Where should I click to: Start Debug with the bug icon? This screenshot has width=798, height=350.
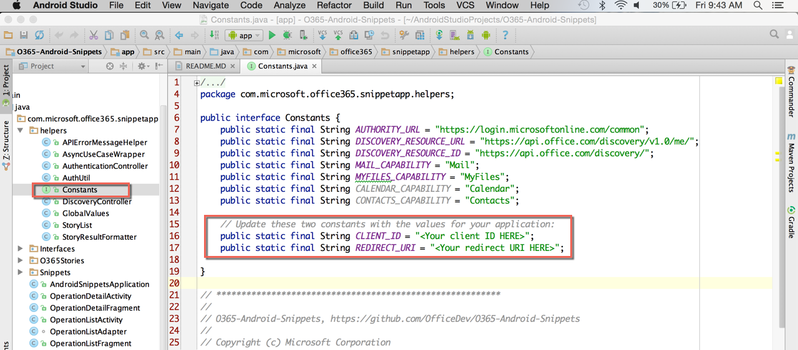pyautogui.click(x=288, y=35)
